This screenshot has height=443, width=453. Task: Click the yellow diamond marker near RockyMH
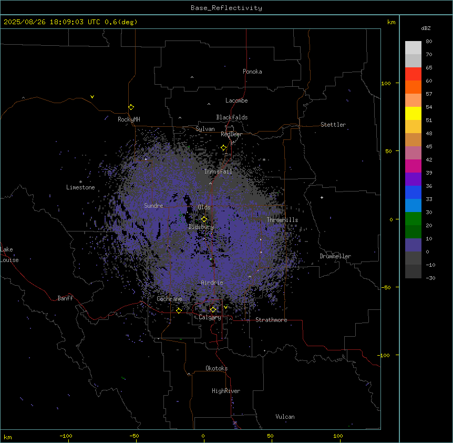point(131,107)
